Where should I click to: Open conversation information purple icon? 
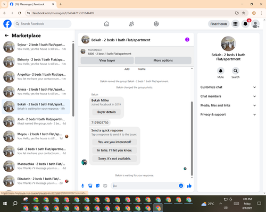(x=187, y=40)
